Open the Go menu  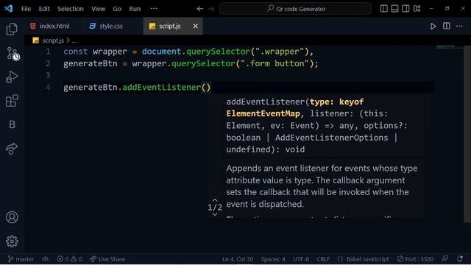[117, 9]
